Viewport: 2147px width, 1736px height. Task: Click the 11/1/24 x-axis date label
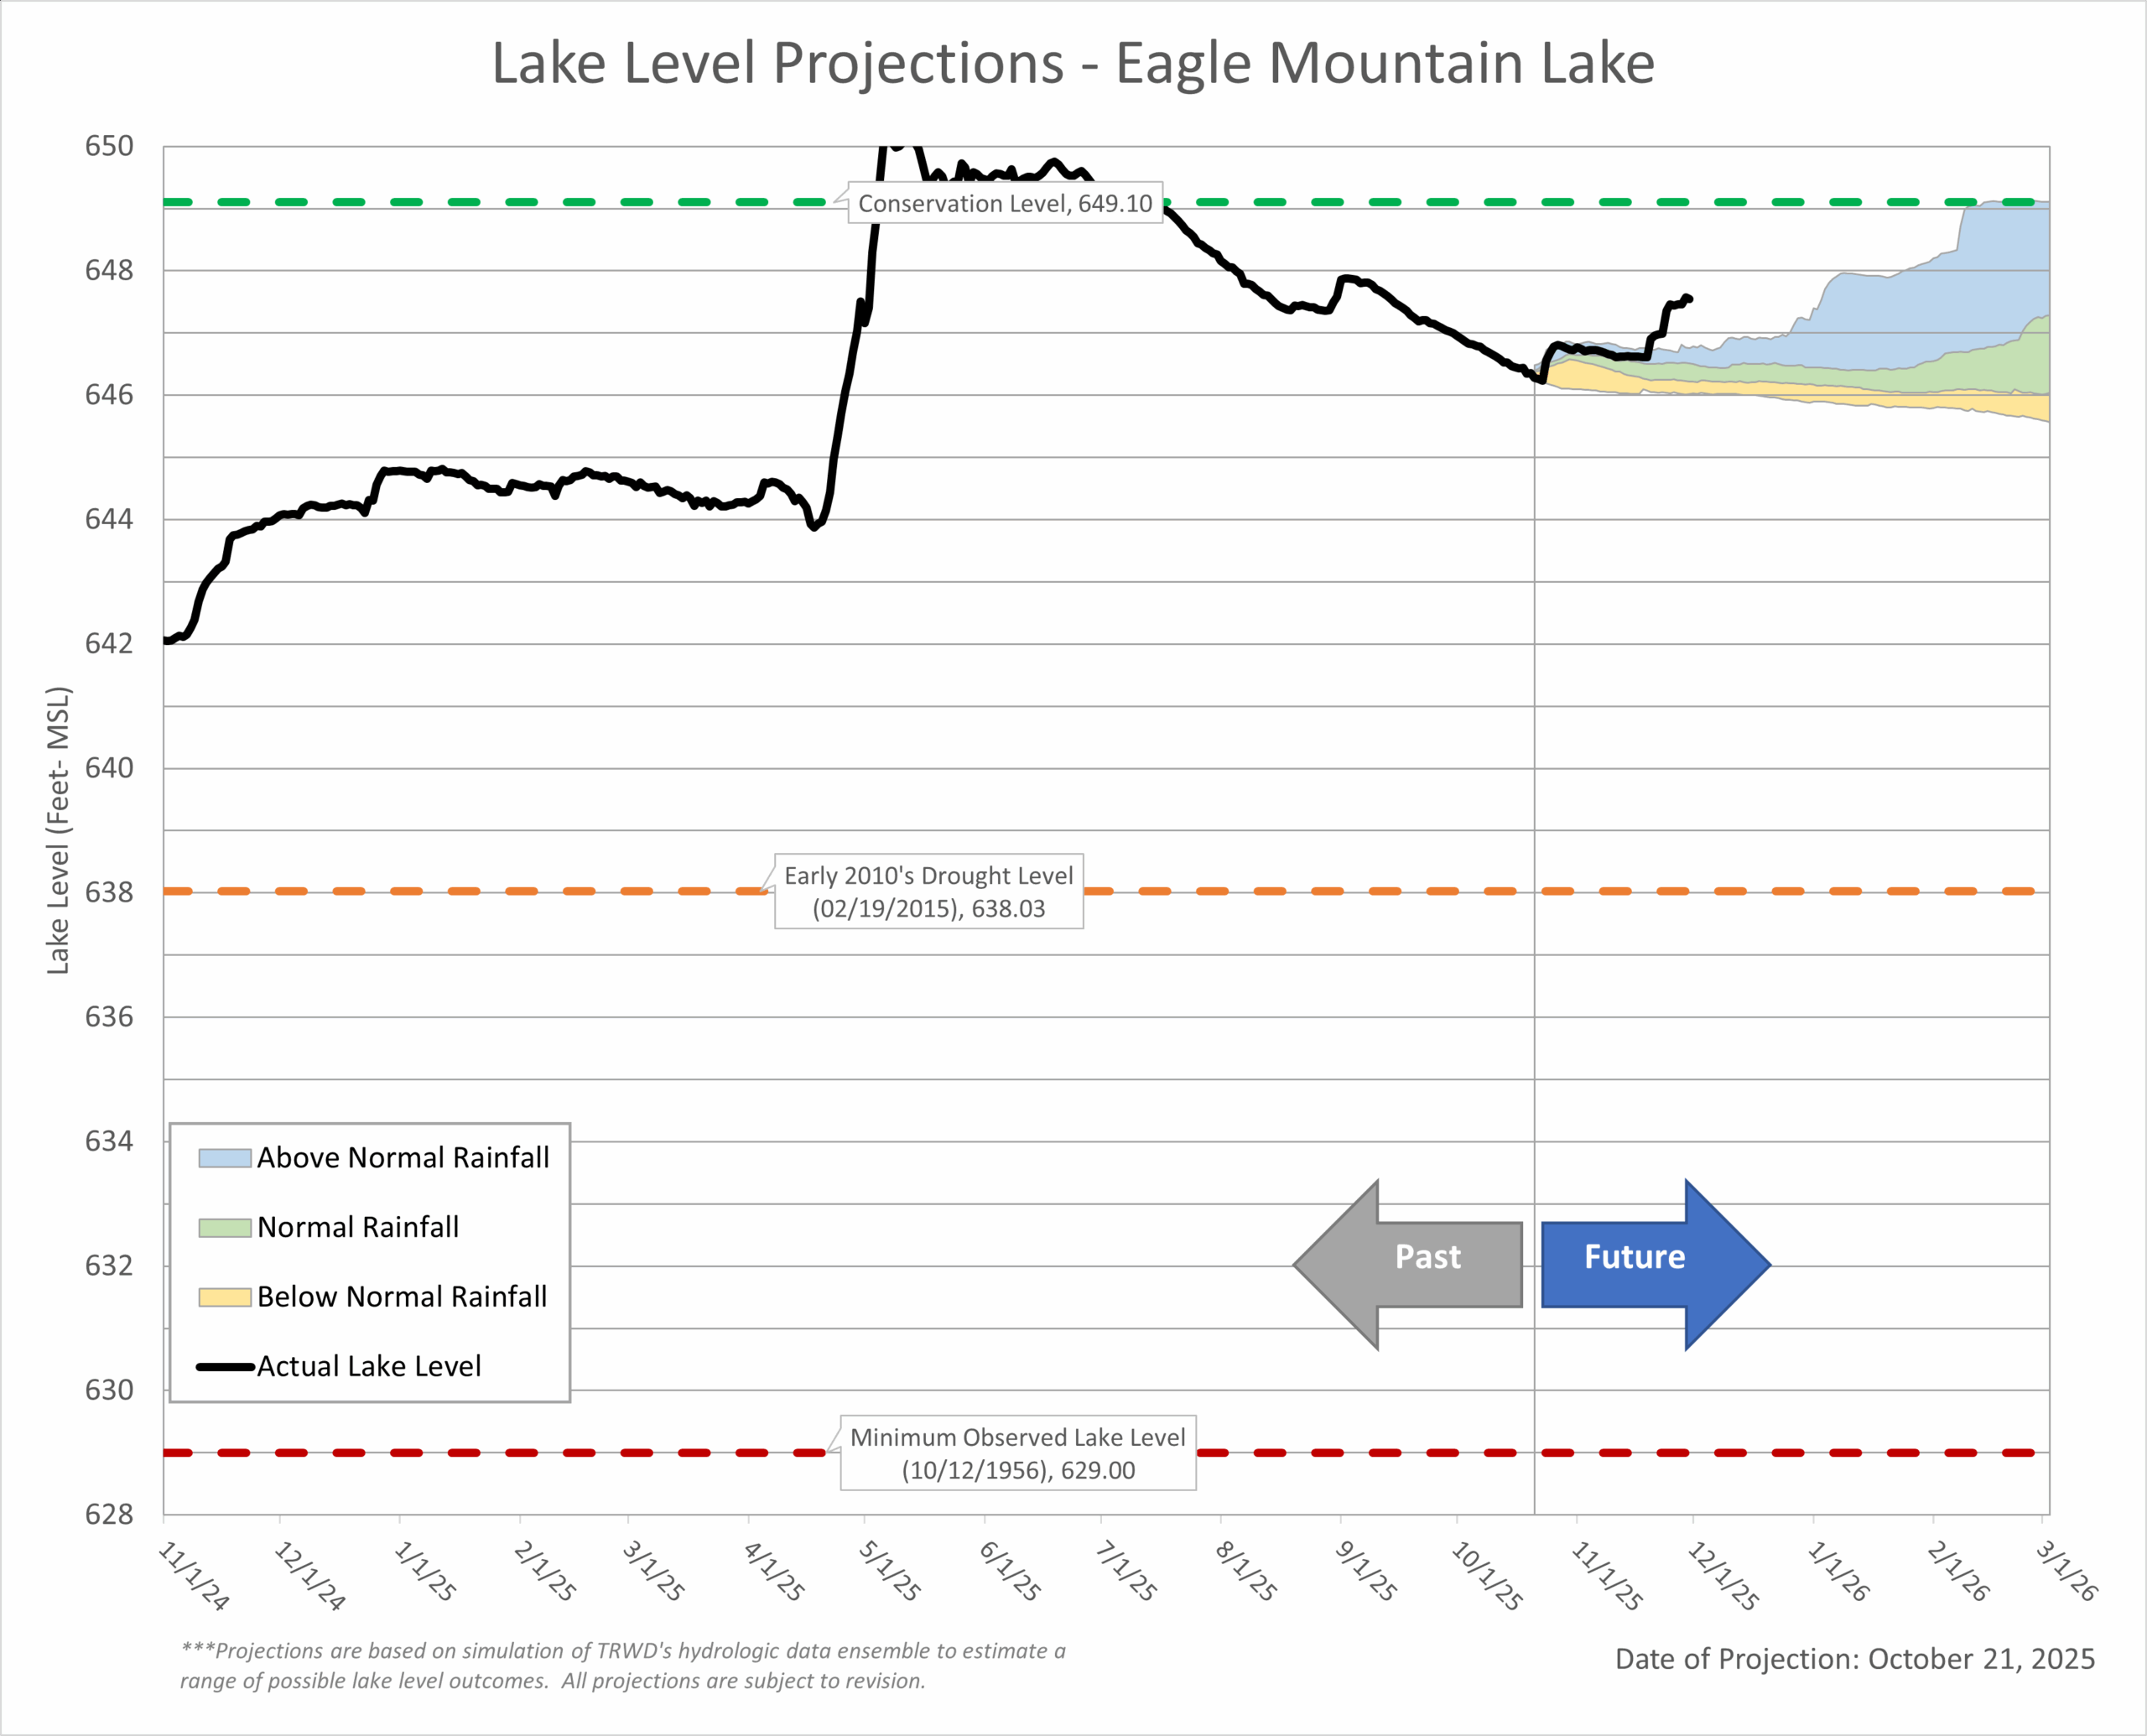(194, 1575)
